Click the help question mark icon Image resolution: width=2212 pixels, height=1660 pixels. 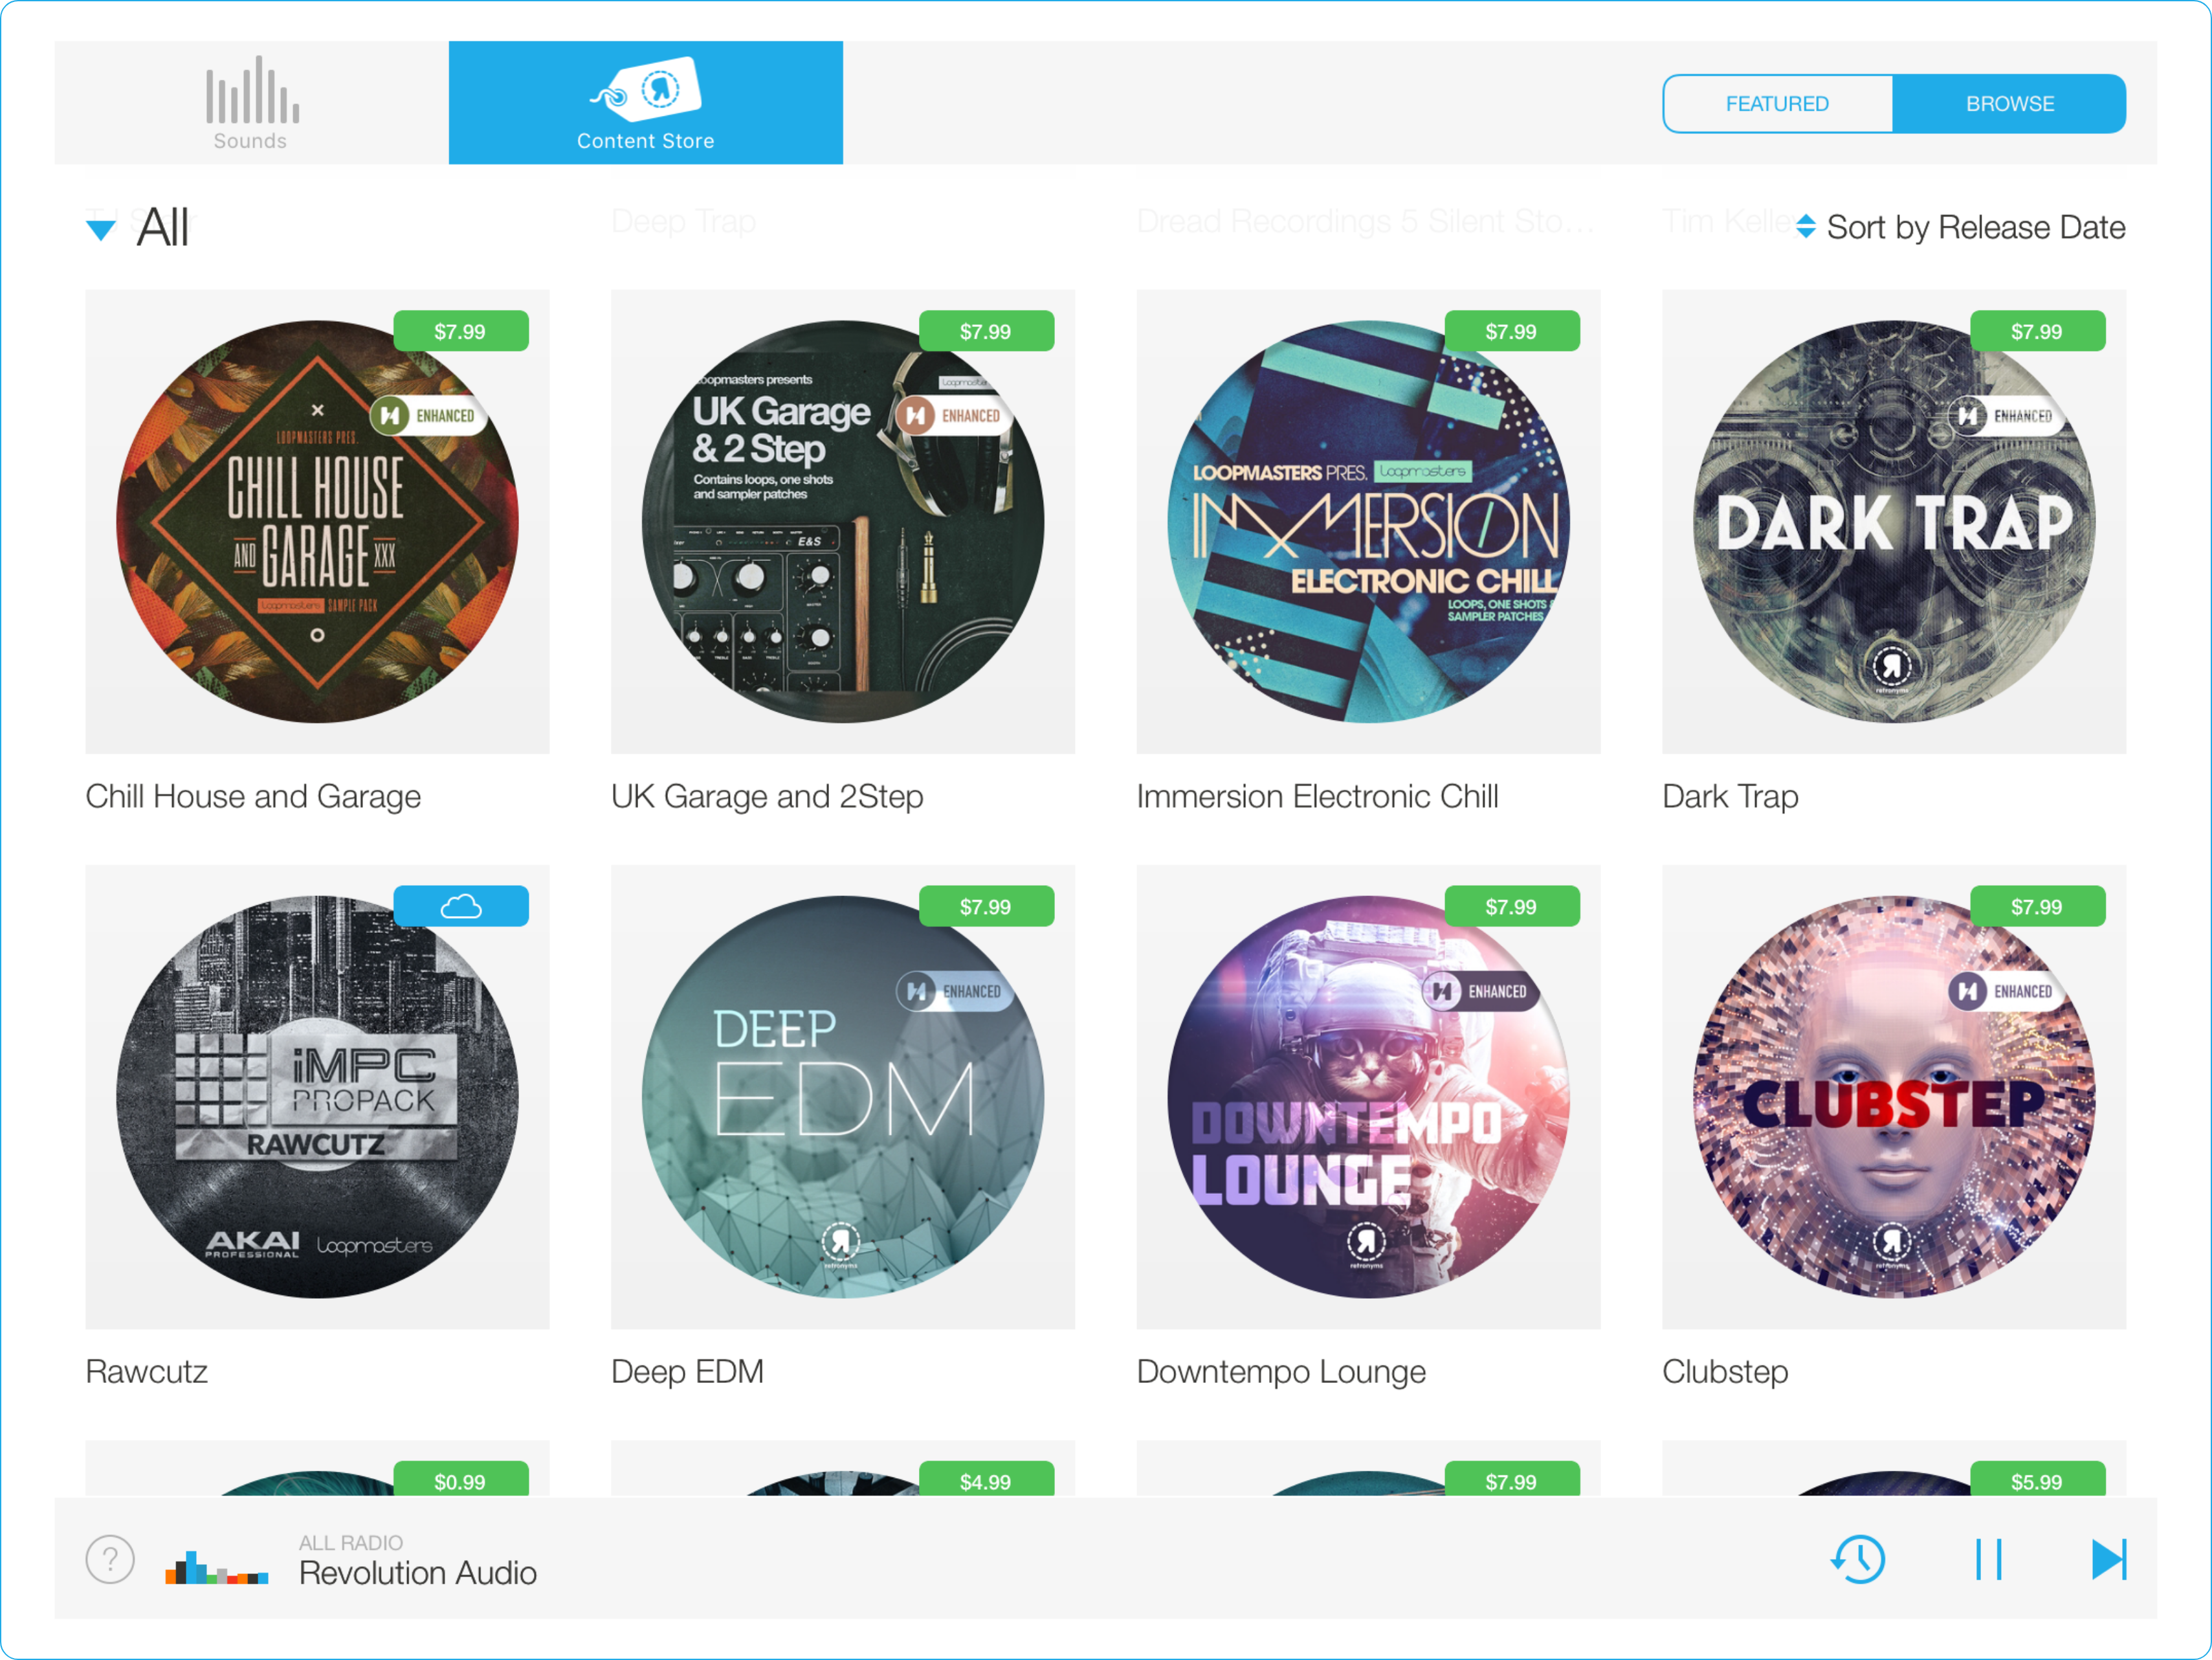point(110,1559)
